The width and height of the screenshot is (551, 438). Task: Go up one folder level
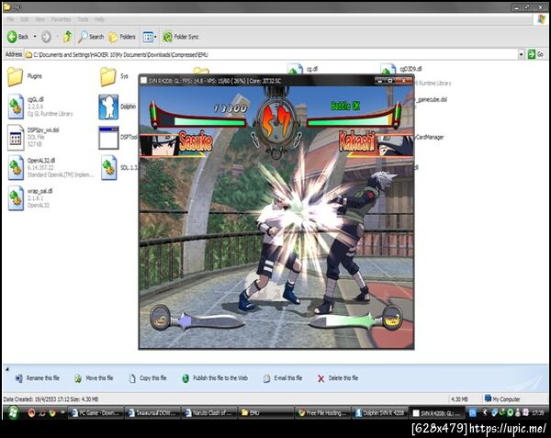tap(67, 37)
